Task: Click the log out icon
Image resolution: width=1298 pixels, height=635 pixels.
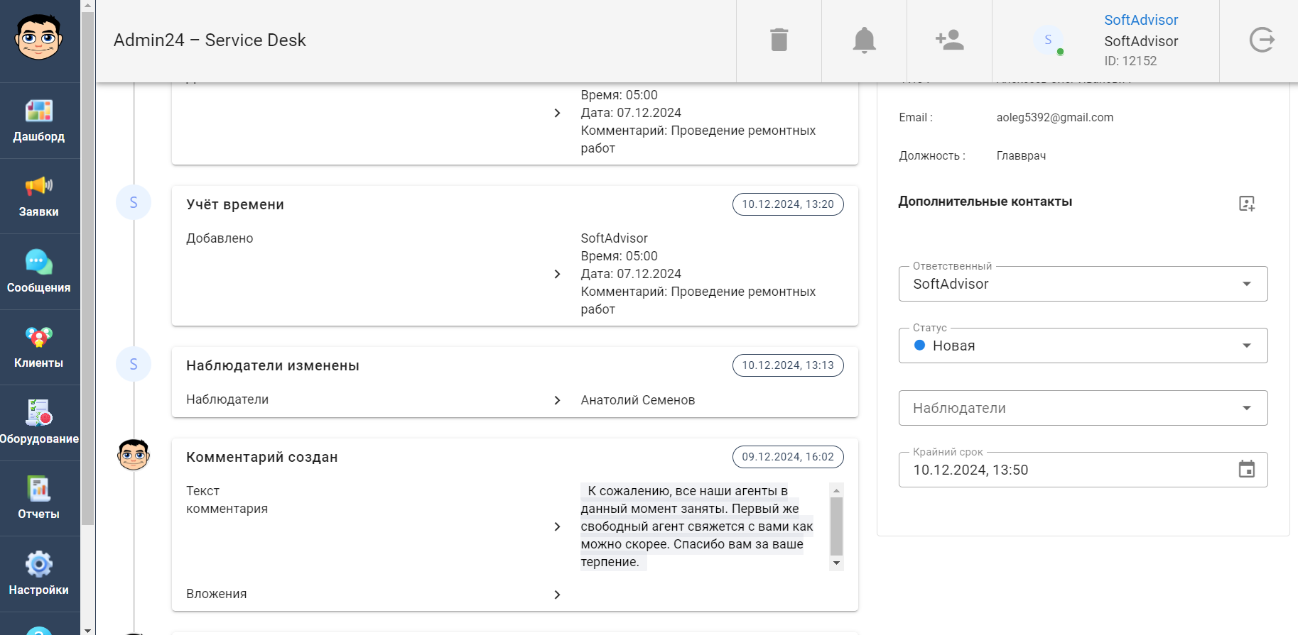Action: tap(1262, 40)
